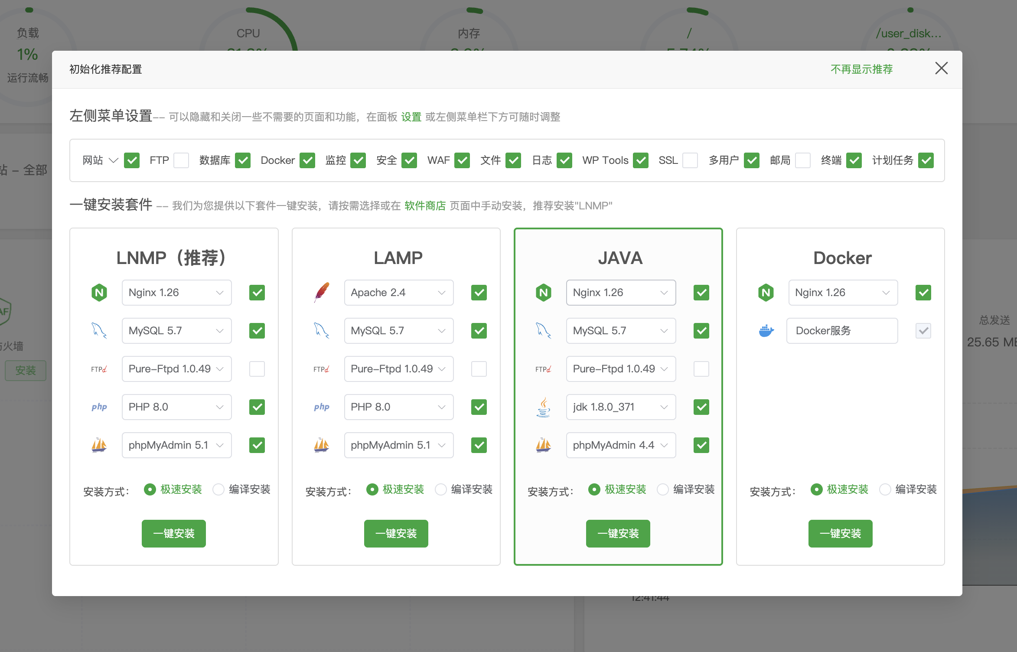
Task: Uncheck the WP Tools menu checkbox
Action: coord(641,160)
